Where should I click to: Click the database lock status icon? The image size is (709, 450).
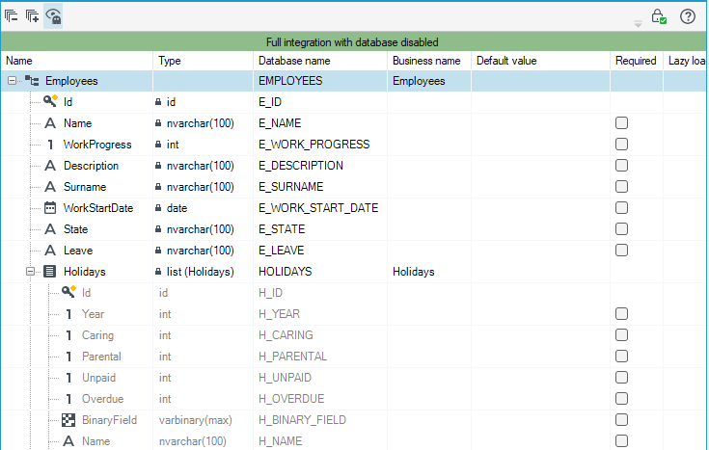pyautogui.click(x=659, y=16)
